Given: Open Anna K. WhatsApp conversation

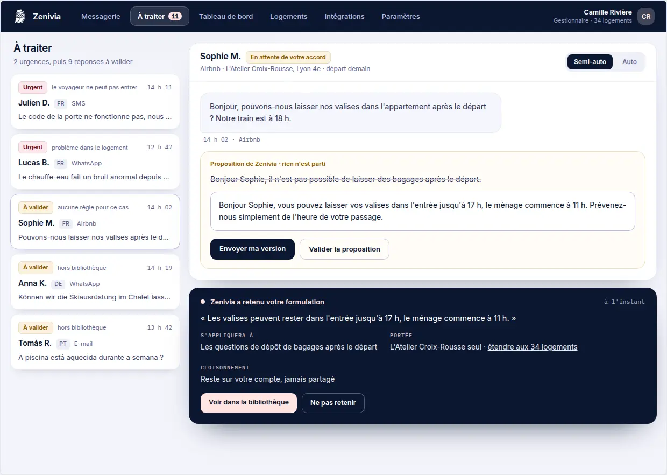Looking at the screenshot, I should pyautogui.click(x=95, y=282).
